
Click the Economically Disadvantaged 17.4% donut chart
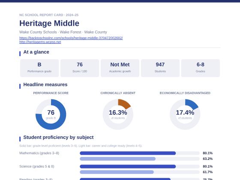point(185,114)
